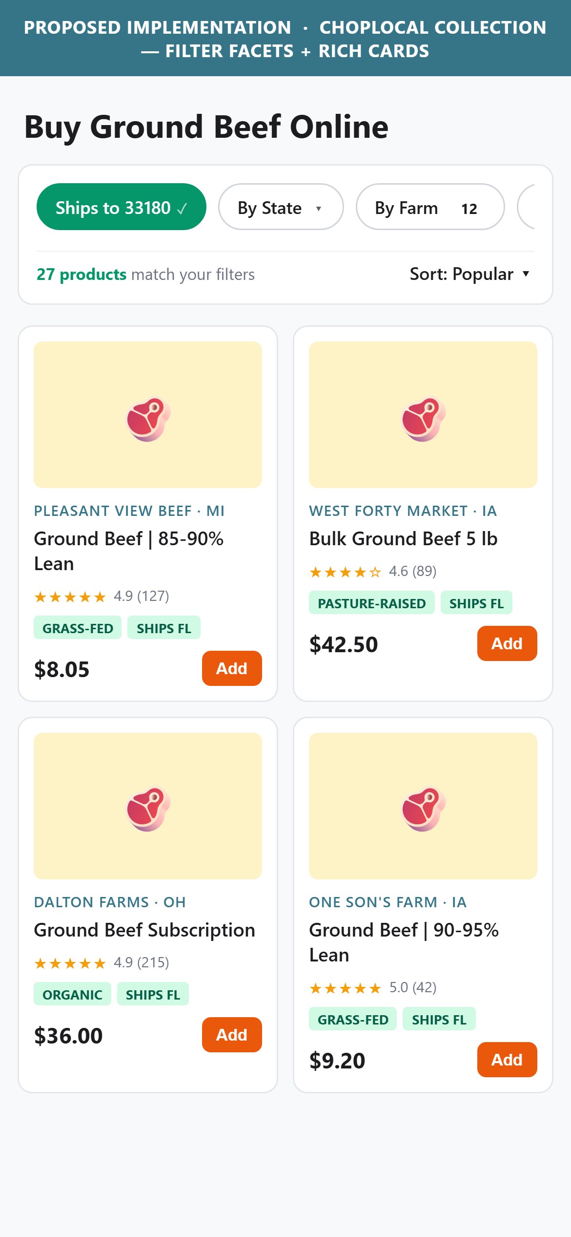
Task: Select the PASTURE-RAISED tag
Action: pyautogui.click(x=371, y=603)
